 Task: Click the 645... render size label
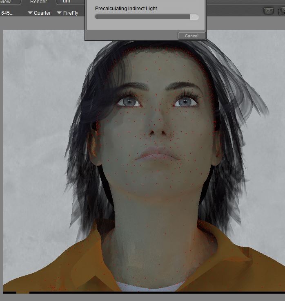(8, 13)
